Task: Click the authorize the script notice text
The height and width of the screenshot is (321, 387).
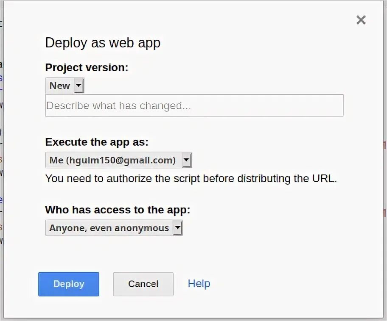Action: tap(191, 179)
